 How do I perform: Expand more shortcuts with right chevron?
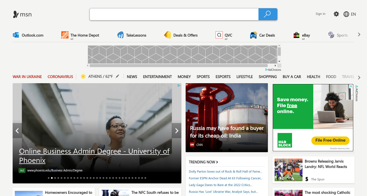tap(359, 35)
